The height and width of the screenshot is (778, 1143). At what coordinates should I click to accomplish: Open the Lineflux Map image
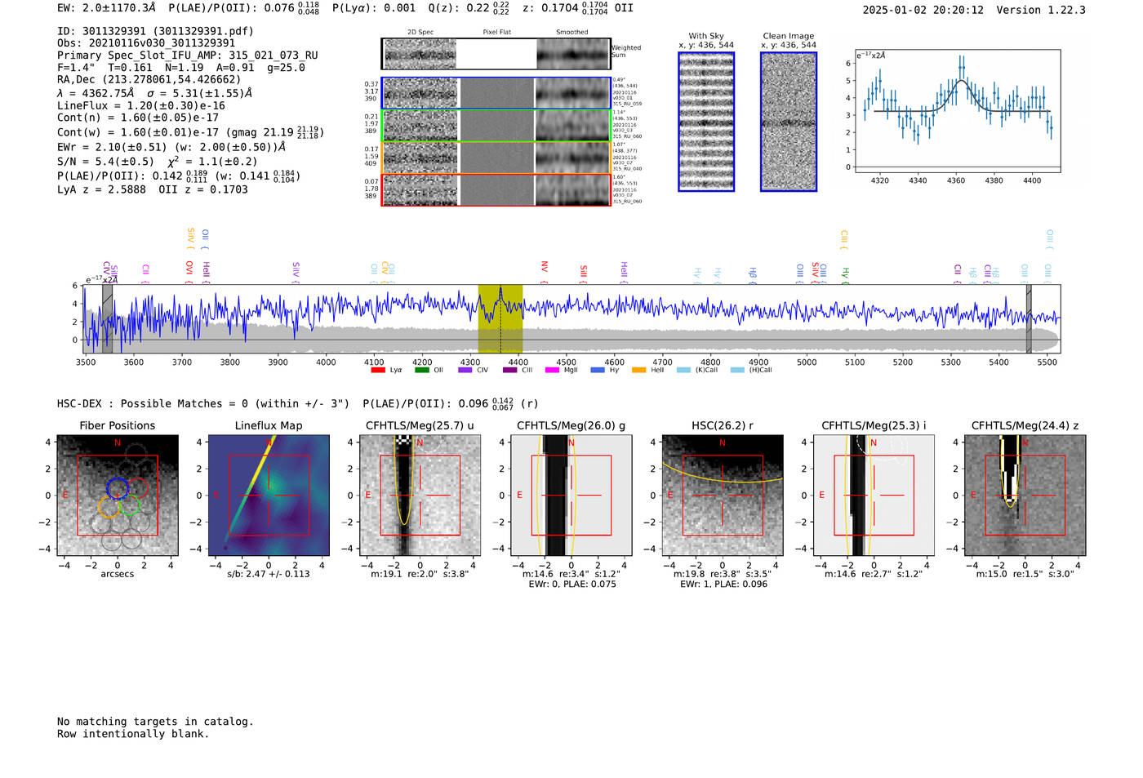tap(269, 496)
